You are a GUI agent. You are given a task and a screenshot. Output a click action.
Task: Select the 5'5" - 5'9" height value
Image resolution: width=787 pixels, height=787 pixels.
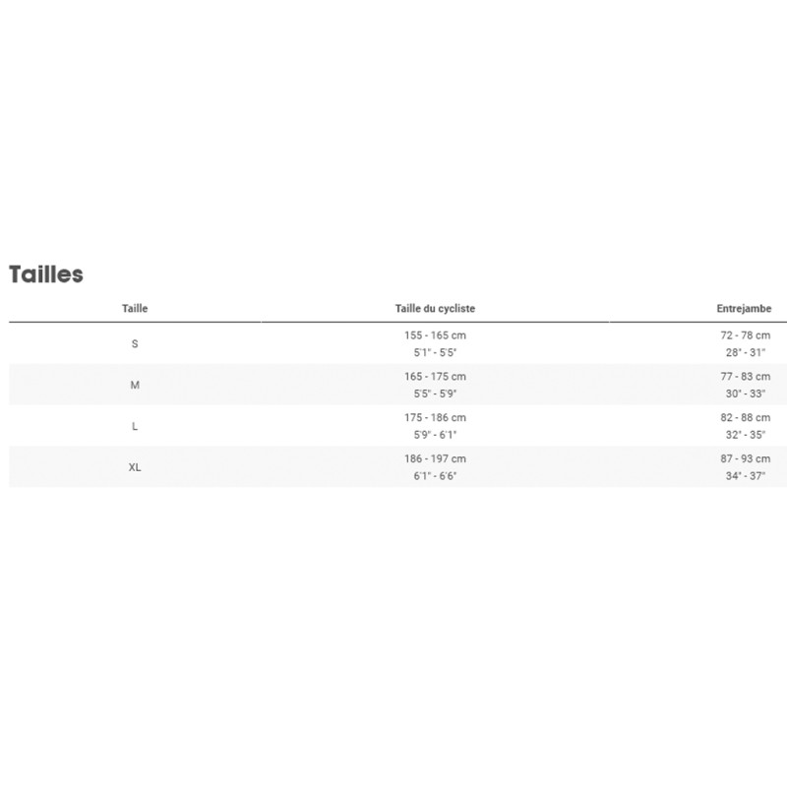[x=435, y=393]
